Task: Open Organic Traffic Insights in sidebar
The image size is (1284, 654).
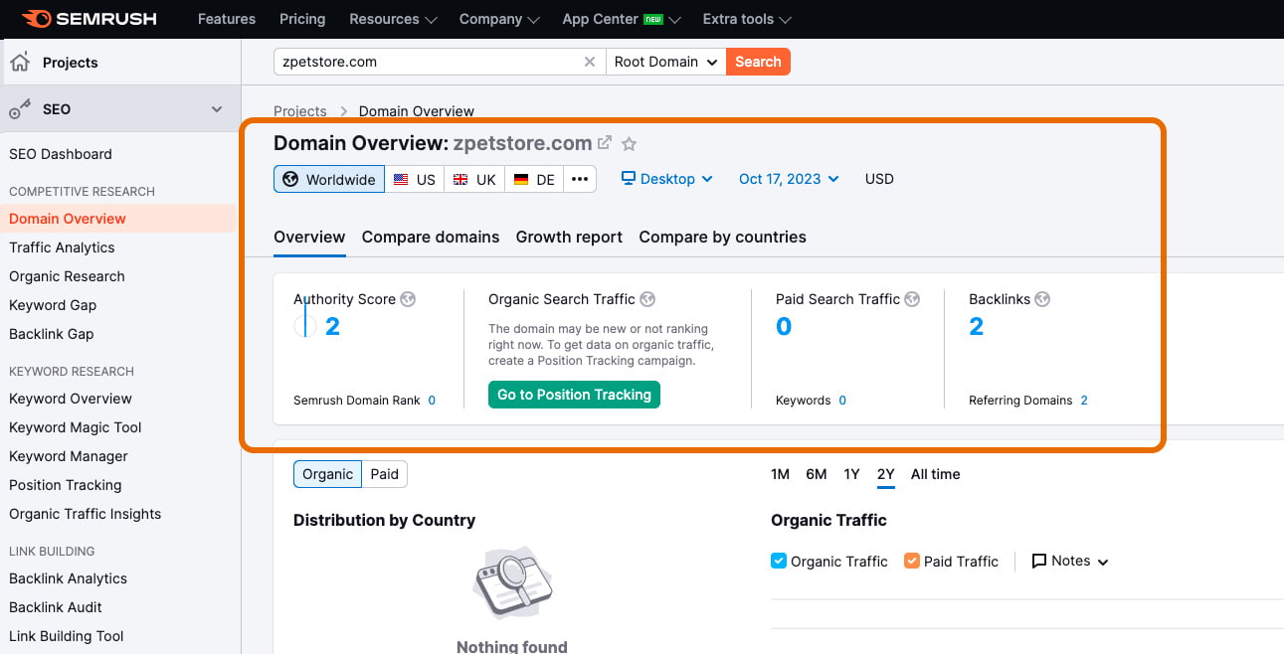Action: pyautogui.click(x=86, y=514)
